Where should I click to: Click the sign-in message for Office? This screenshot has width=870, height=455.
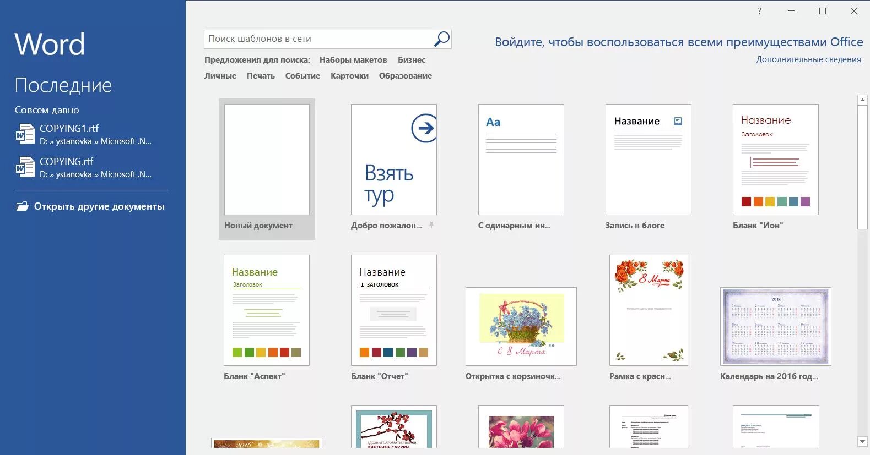pyautogui.click(x=679, y=42)
